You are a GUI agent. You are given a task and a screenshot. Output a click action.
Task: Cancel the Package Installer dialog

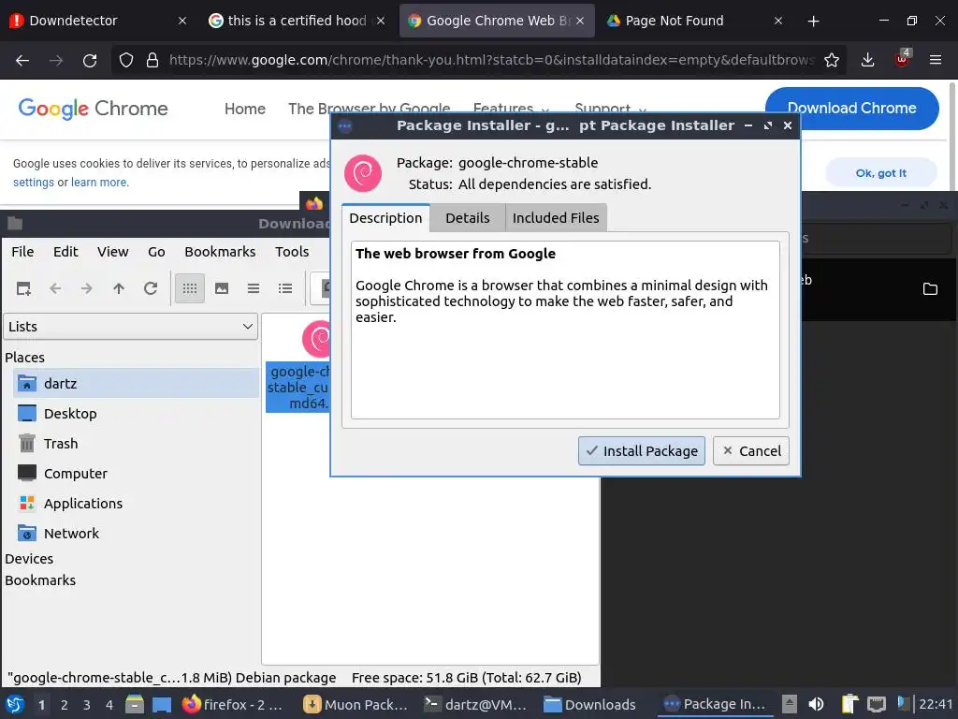(751, 451)
